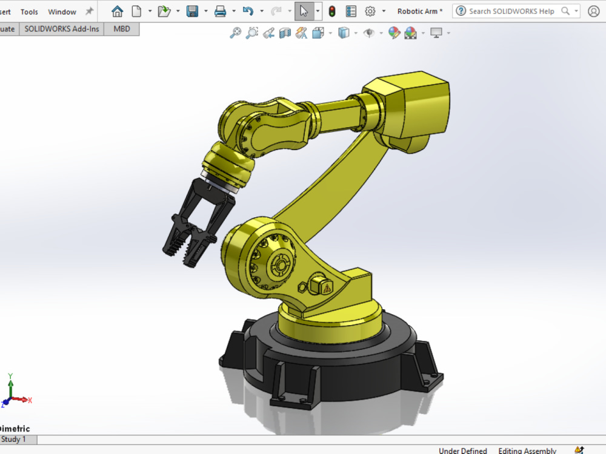Open Edit Appearance color ball
Viewport: 606px width, 454px height.
click(x=395, y=33)
